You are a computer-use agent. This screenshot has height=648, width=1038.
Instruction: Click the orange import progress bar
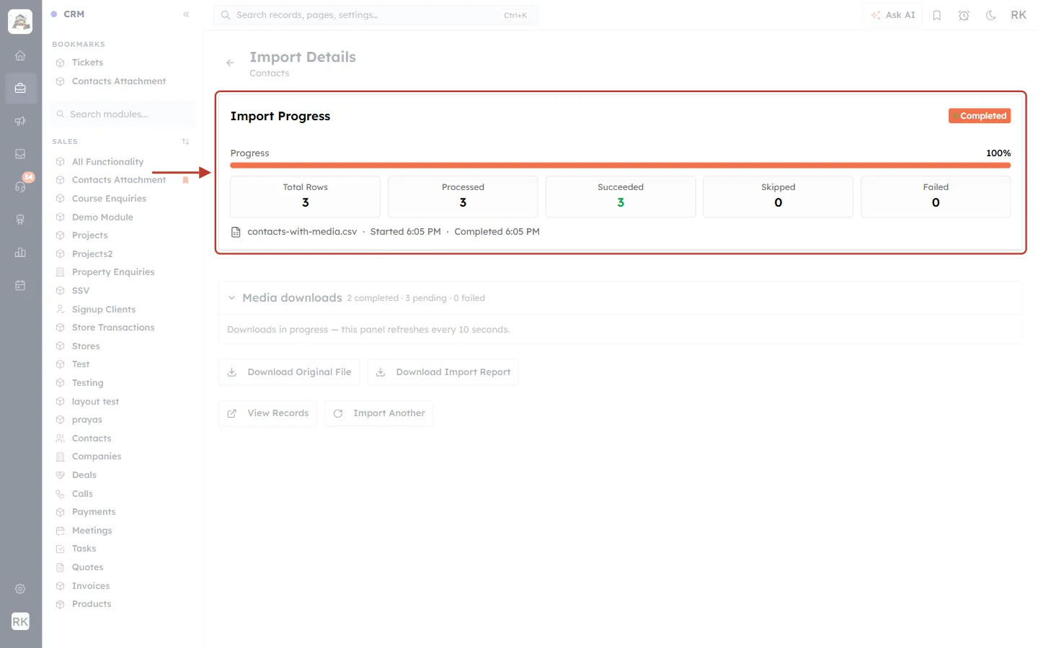pyautogui.click(x=620, y=166)
